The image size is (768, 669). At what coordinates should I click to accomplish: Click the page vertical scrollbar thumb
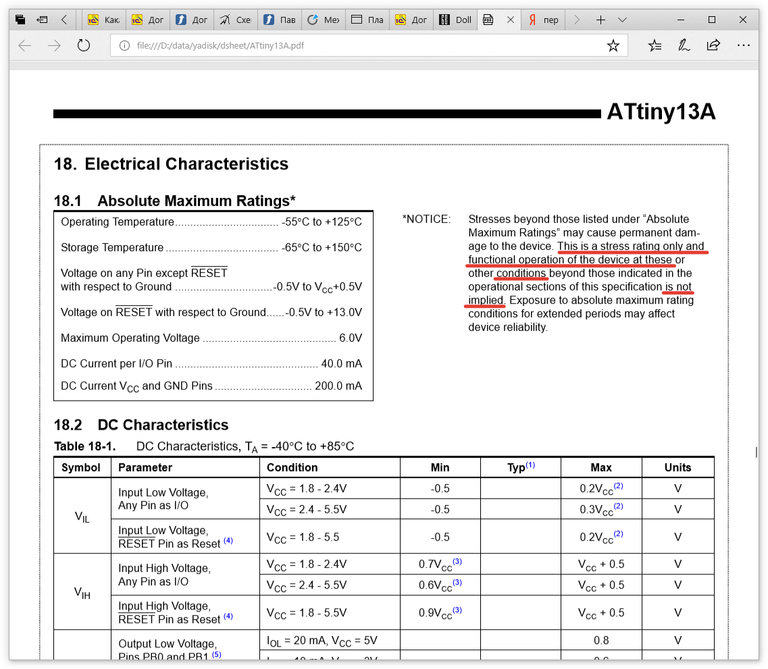pos(757,452)
